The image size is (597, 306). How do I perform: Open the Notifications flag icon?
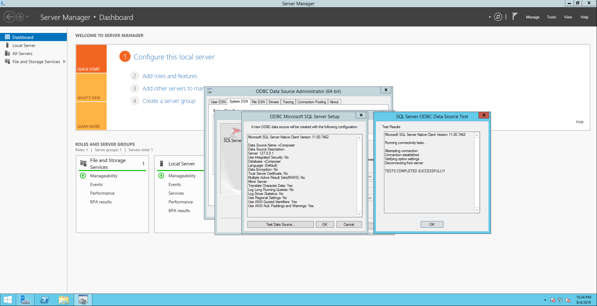pos(515,16)
